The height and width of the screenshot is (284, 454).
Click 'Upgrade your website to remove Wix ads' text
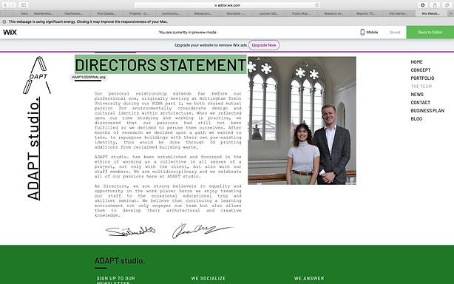(211, 45)
